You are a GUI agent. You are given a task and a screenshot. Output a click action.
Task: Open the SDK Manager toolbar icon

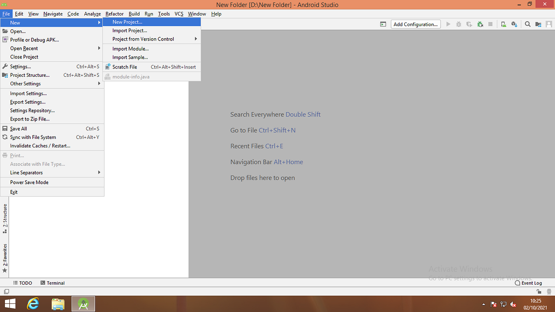click(x=514, y=24)
